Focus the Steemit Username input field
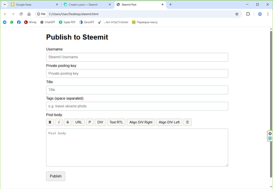Screen dimensions: 273x189 [x=137, y=57]
